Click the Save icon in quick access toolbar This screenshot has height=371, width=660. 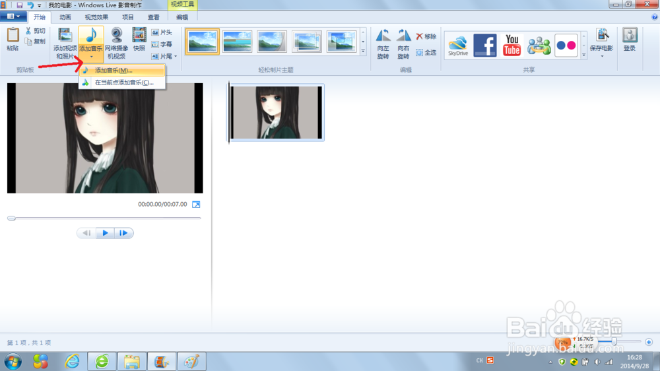pos(19,5)
